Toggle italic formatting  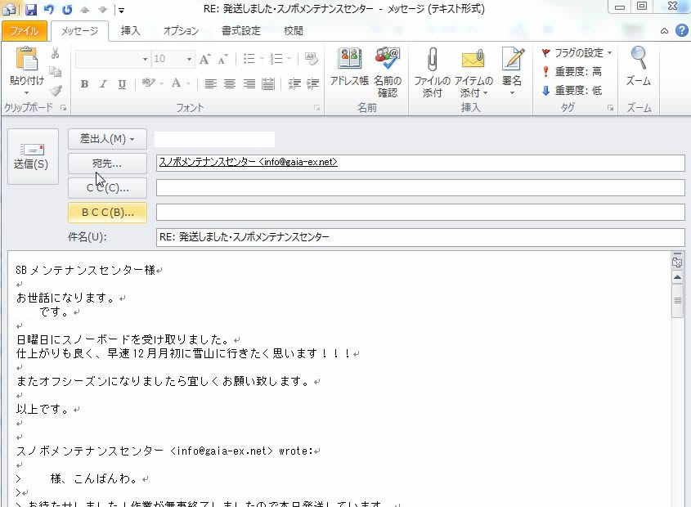click(103, 83)
